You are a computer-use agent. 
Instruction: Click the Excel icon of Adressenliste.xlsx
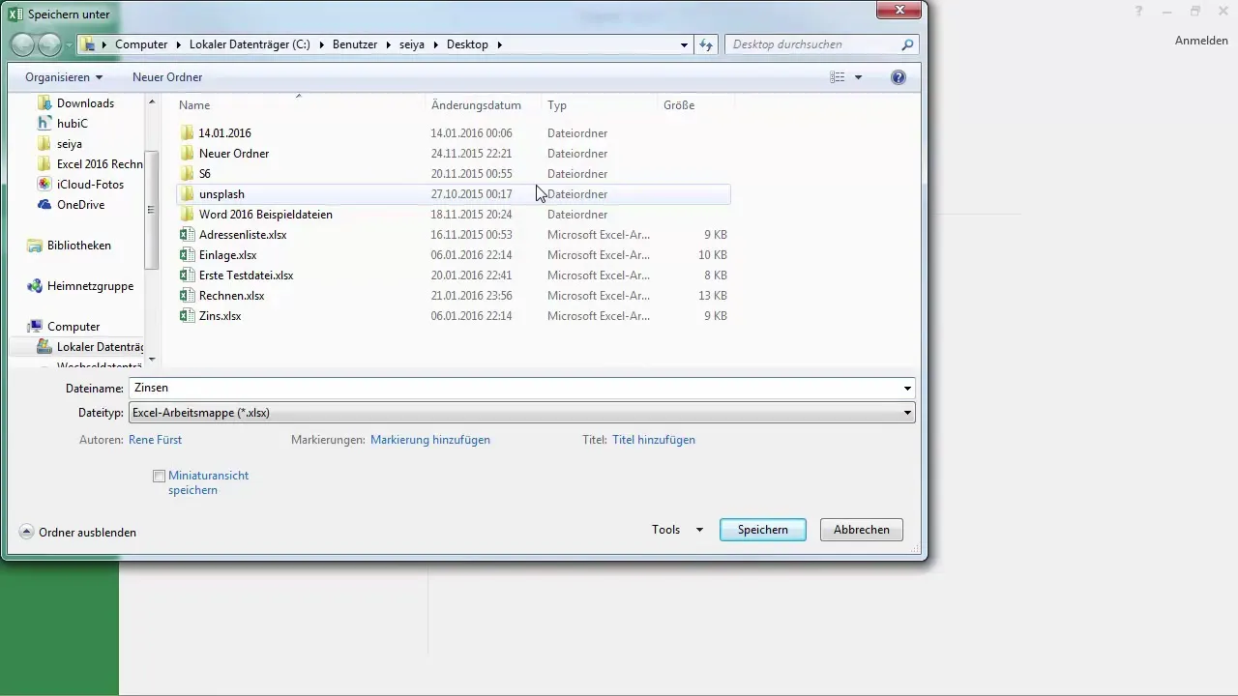tap(188, 235)
